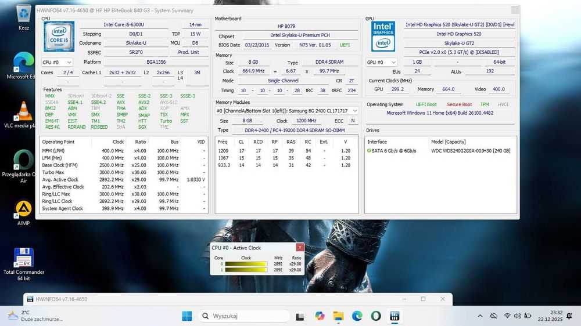Click Core 0 clock bar
The height and width of the screenshot is (326, 581).
(246, 264)
